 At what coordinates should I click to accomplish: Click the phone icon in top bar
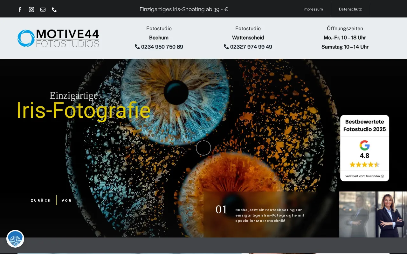(x=54, y=10)
